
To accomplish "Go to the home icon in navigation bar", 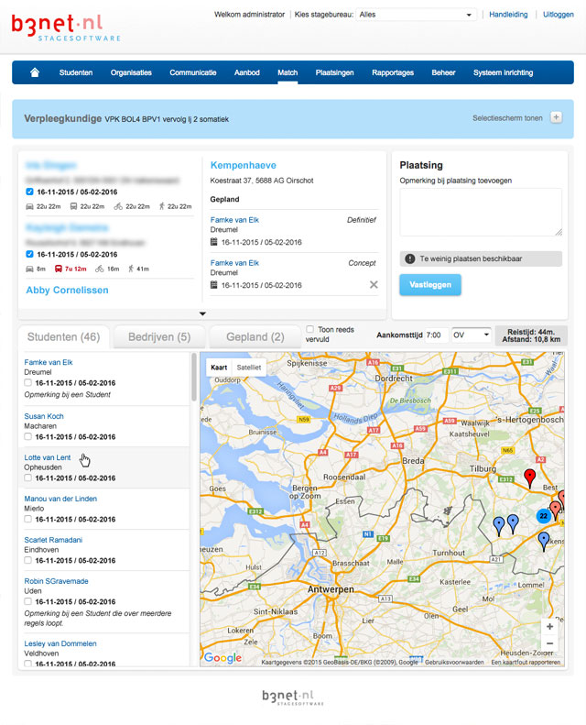I will point(35,72).
